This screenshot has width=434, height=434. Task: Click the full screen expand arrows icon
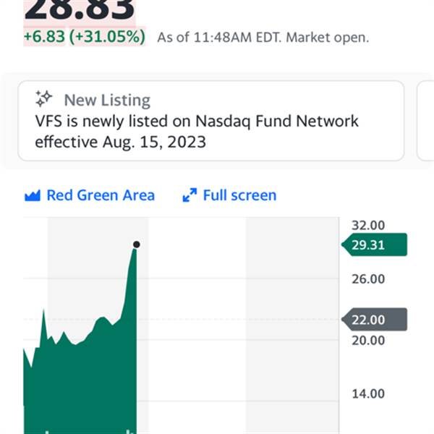tap(190, 195)
